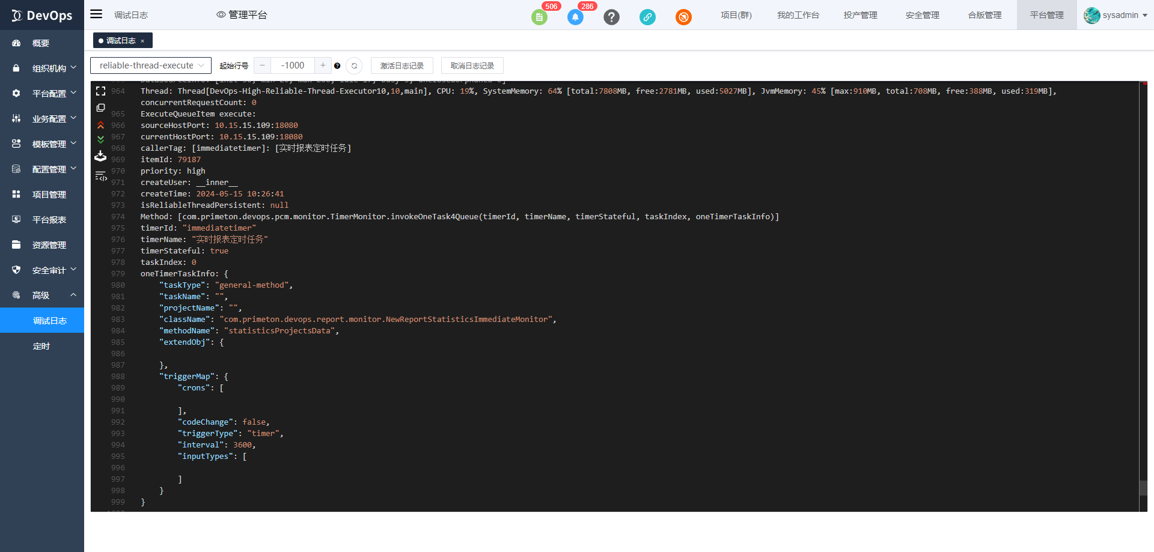This screenshot has height=552, width=1154.
Task: Click the refresh icon beside line number
Action: 354,65
